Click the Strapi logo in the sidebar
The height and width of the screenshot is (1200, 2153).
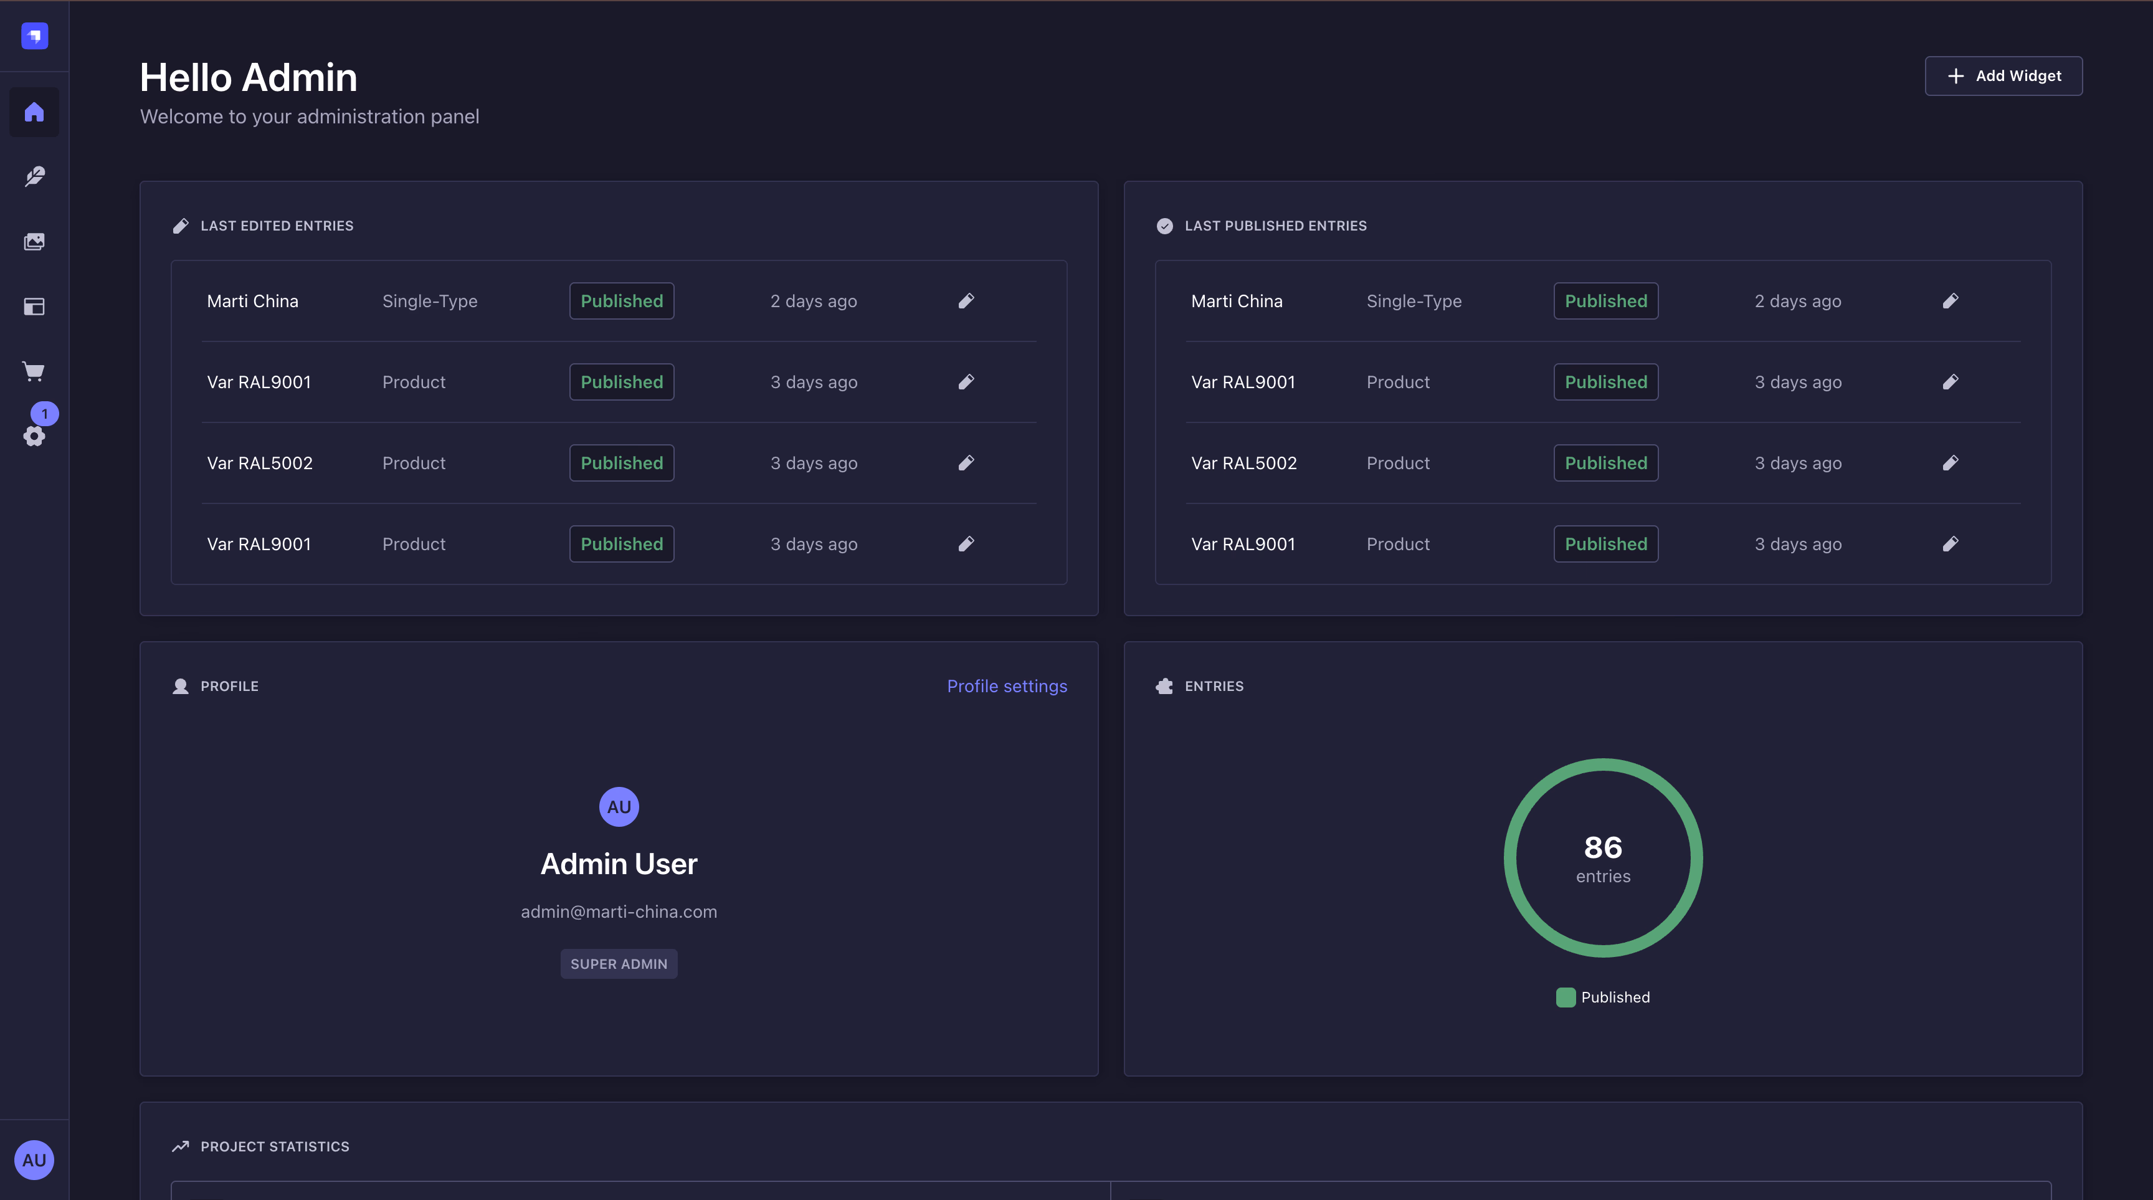pyautogui.click(x=34, y=36)
